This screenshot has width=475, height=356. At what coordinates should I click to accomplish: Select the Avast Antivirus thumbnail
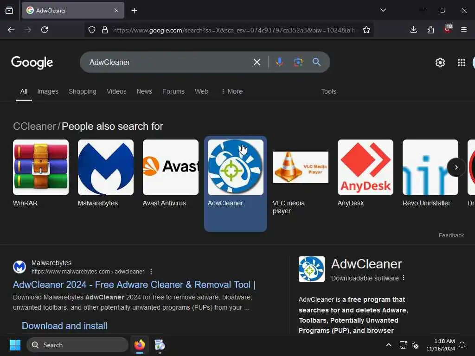(171, 167)
